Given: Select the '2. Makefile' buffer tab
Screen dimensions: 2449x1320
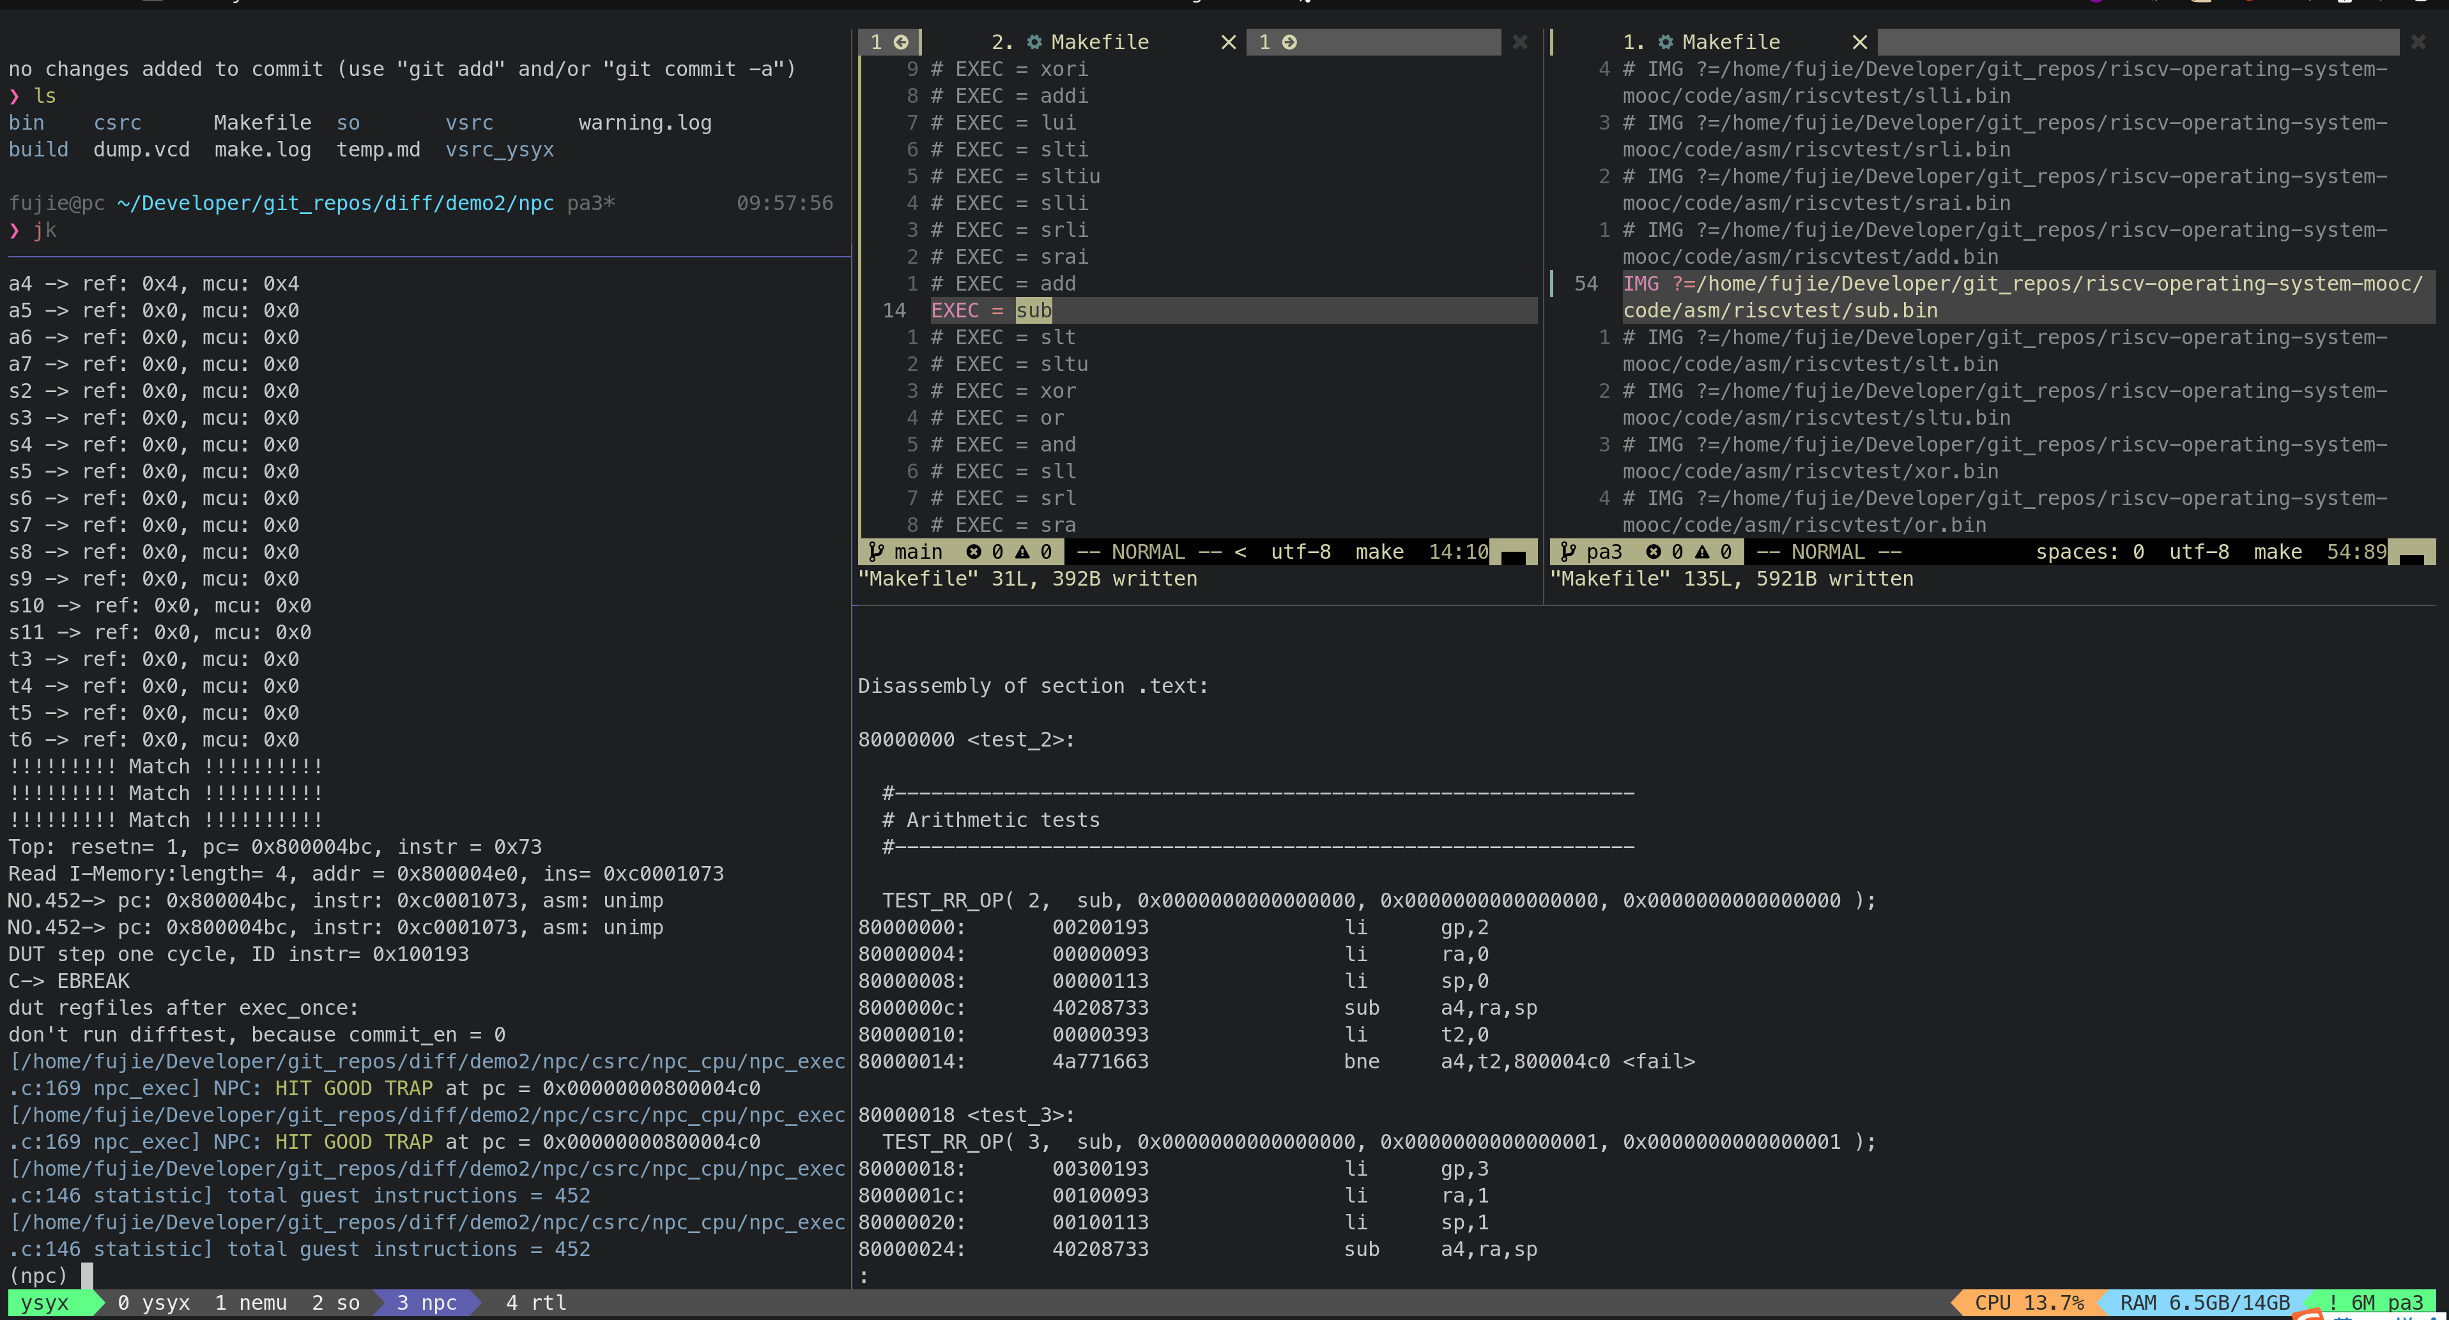Looking at the screenshot, I should click(1084, 42).
